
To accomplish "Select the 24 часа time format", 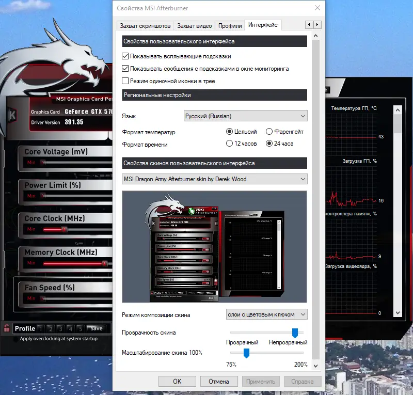I will (x=269, y=144).
